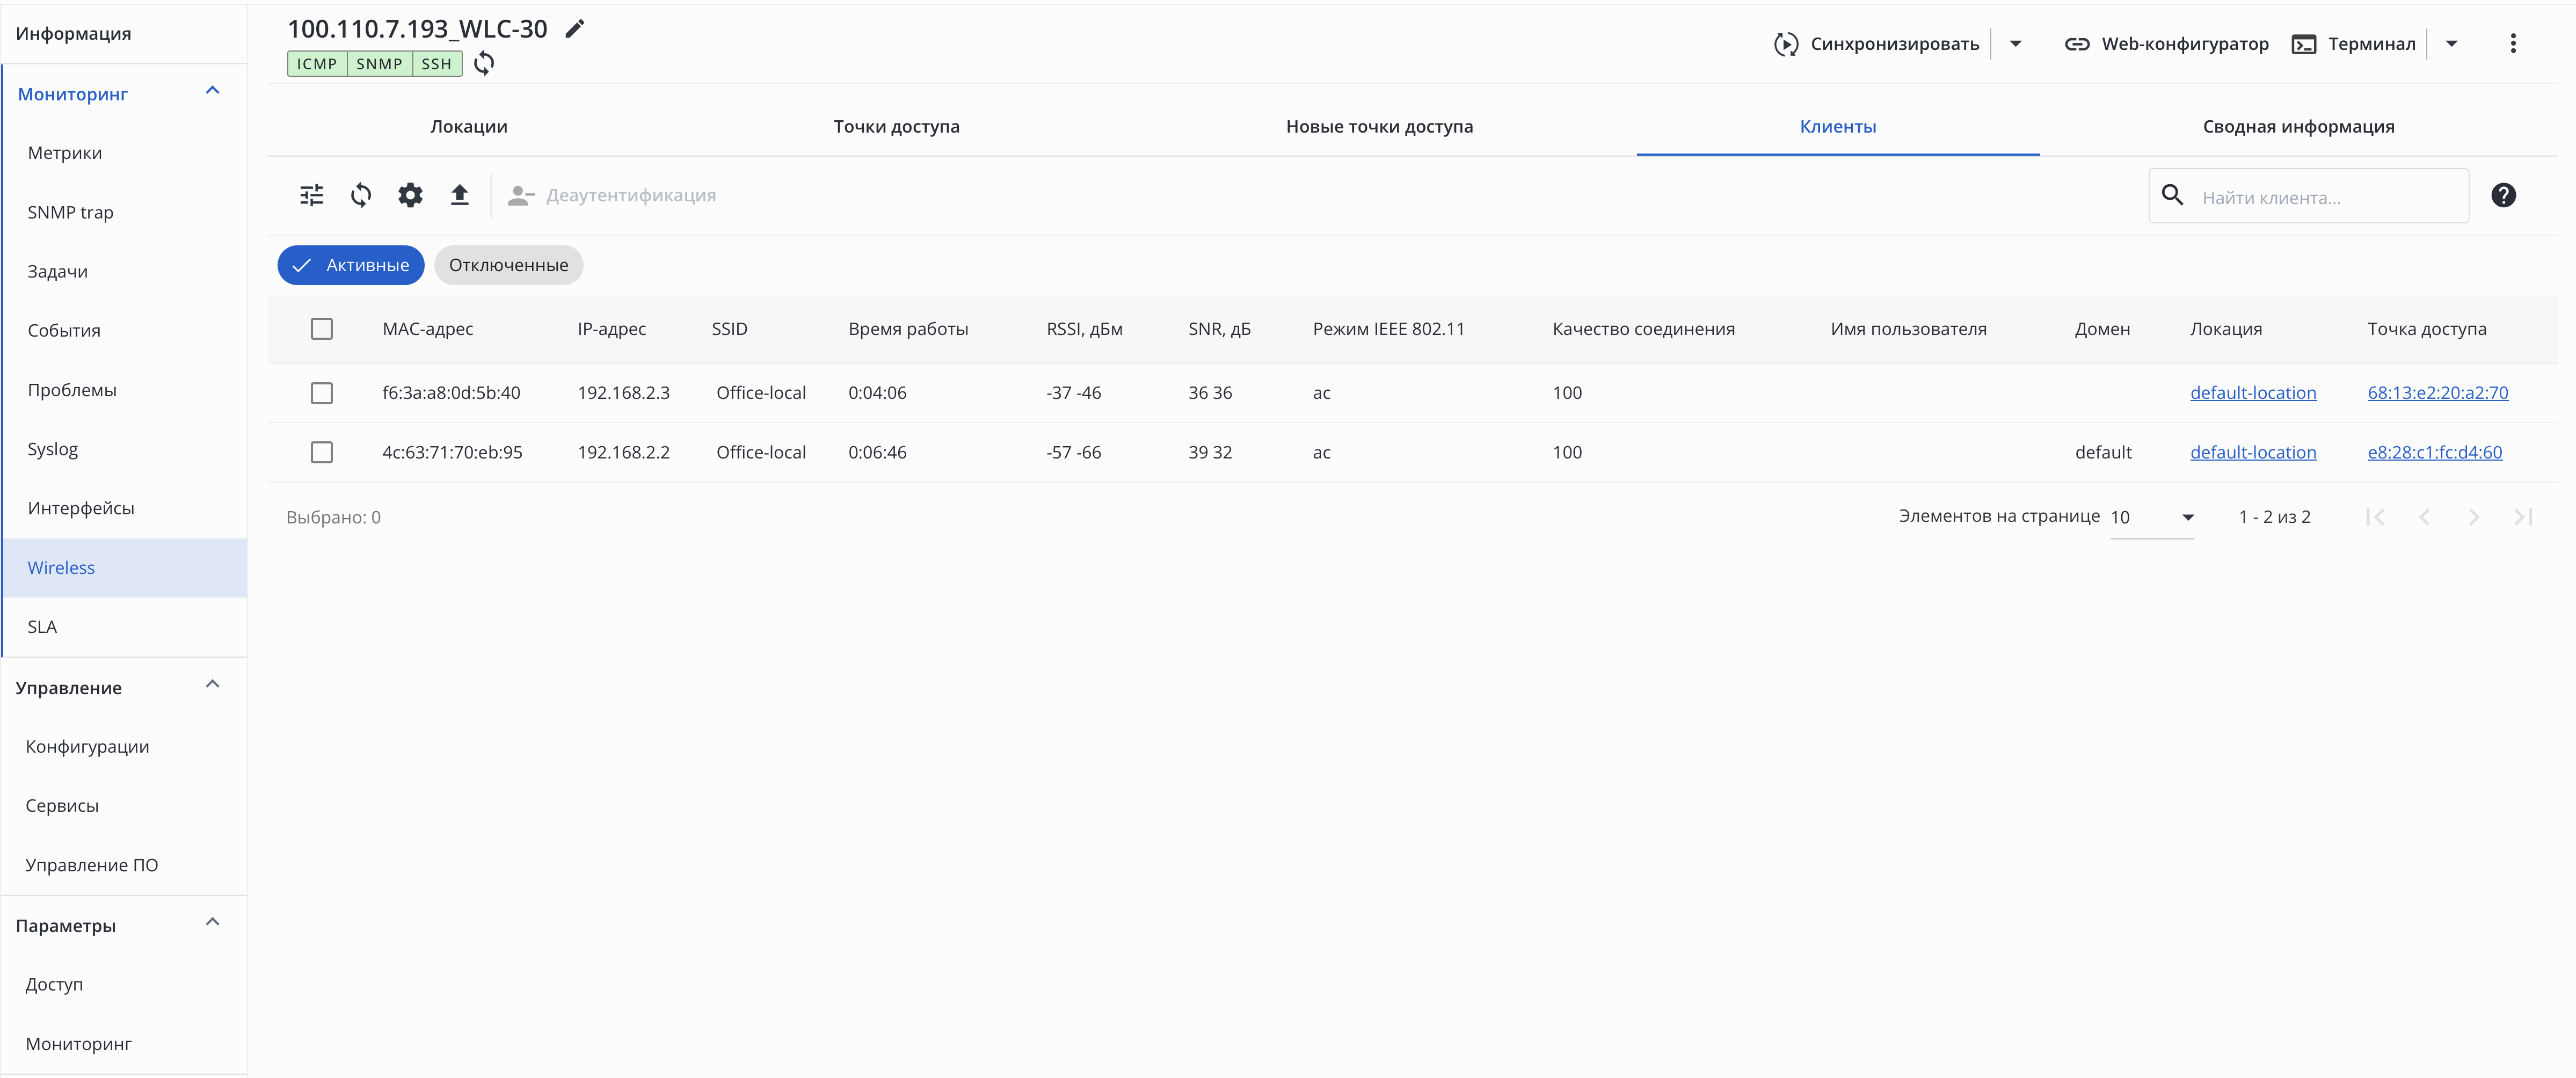The image size is (2576, 1078).
Task: Click the Web-конфигуратор button
Action: point(2166,43)
